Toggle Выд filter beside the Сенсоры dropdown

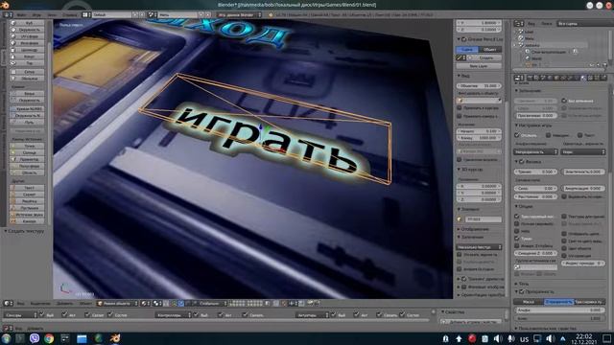coord(42,315)
